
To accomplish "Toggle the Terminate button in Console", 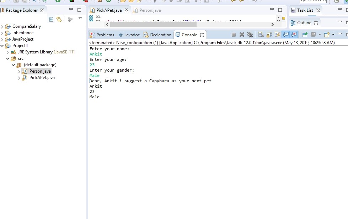I will tap(234, 35).
